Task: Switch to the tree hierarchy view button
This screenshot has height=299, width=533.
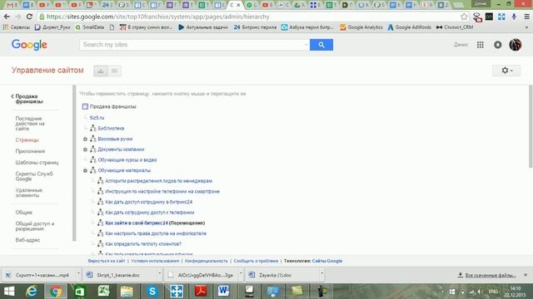Action: tap(101, 71)
